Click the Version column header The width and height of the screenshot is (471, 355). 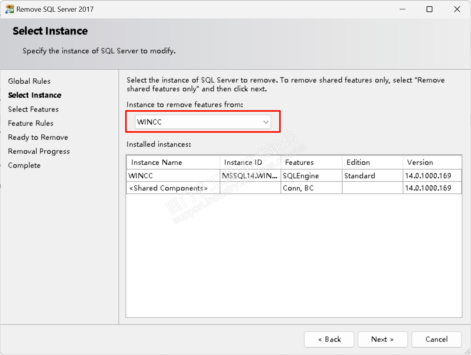coord(432,162)
